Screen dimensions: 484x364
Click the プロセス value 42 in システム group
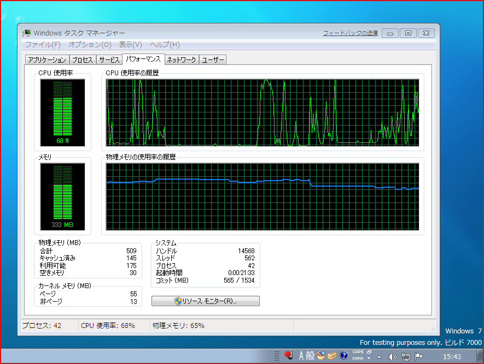coord(251,265)
